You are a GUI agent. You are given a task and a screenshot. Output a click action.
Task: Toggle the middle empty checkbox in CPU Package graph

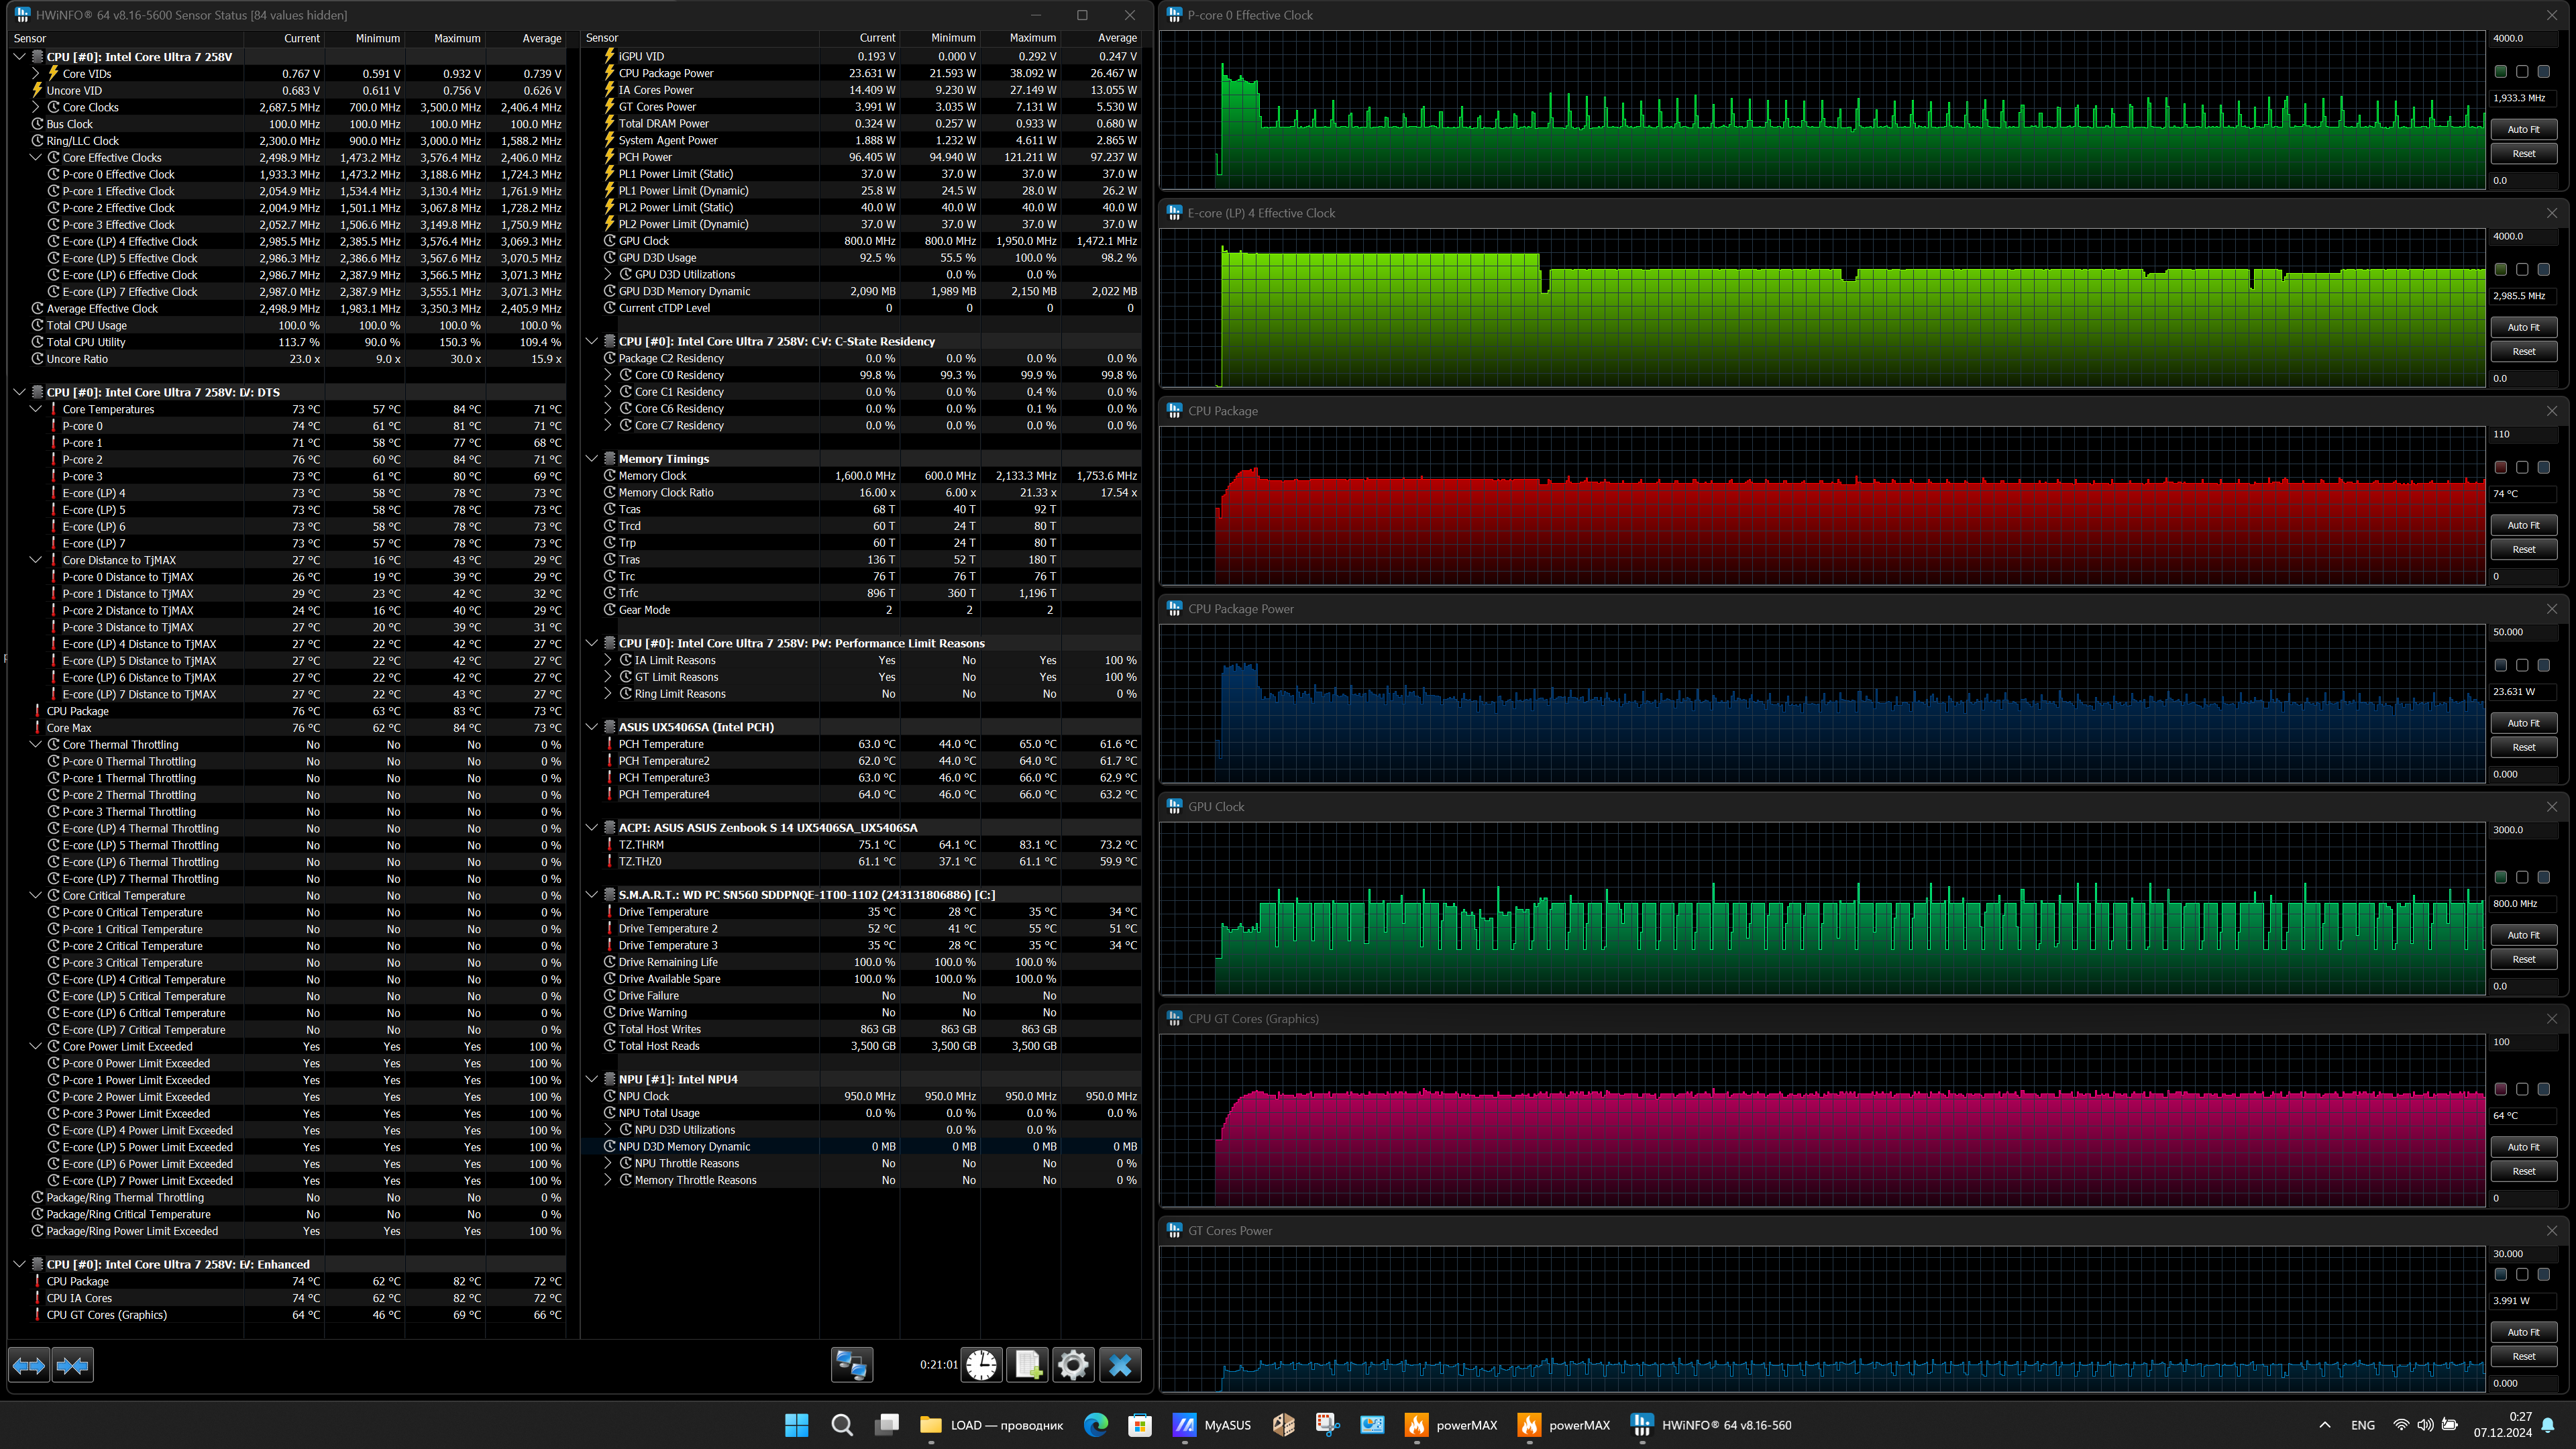coord(2522,468)
